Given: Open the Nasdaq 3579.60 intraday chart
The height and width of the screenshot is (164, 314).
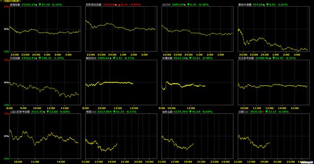Looking at the screenshot, I should [x=122, y=29].
